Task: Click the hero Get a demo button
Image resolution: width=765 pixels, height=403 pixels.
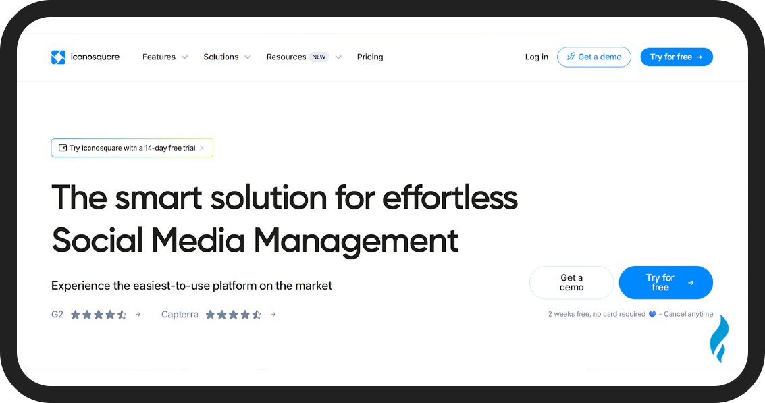Action: click(x=571, y=282)
